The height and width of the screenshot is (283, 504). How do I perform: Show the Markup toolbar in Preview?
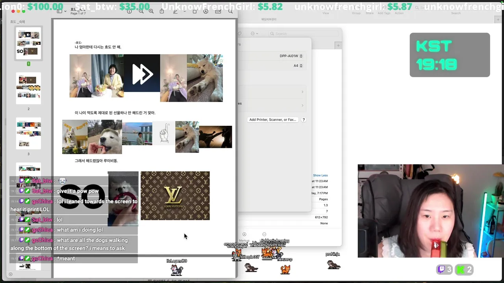click(206, 11)
